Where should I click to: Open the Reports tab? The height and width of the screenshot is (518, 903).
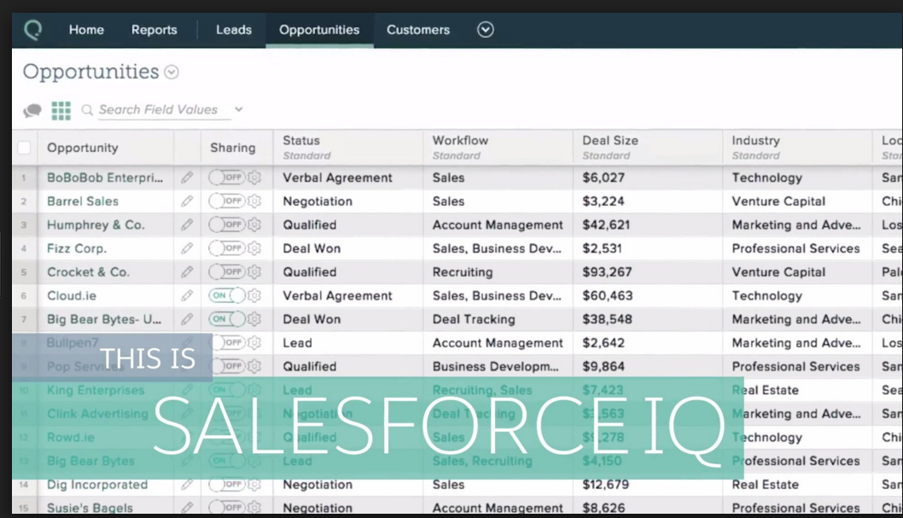pos(154,30)
